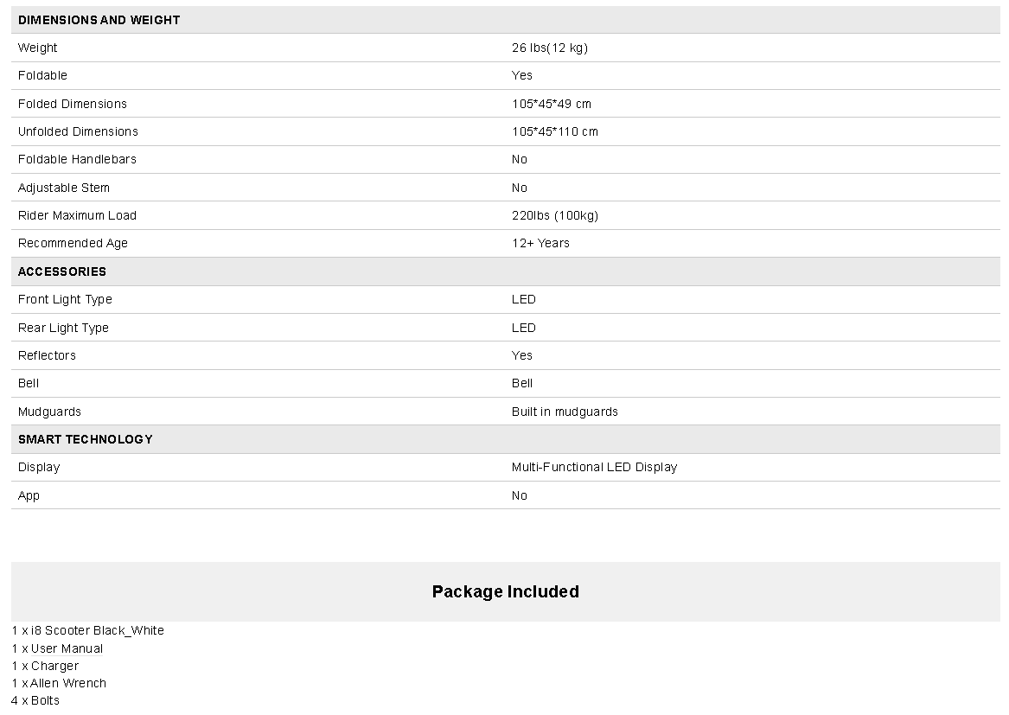
Task: Click the Smart Technology section header
Action: point(85,439)
